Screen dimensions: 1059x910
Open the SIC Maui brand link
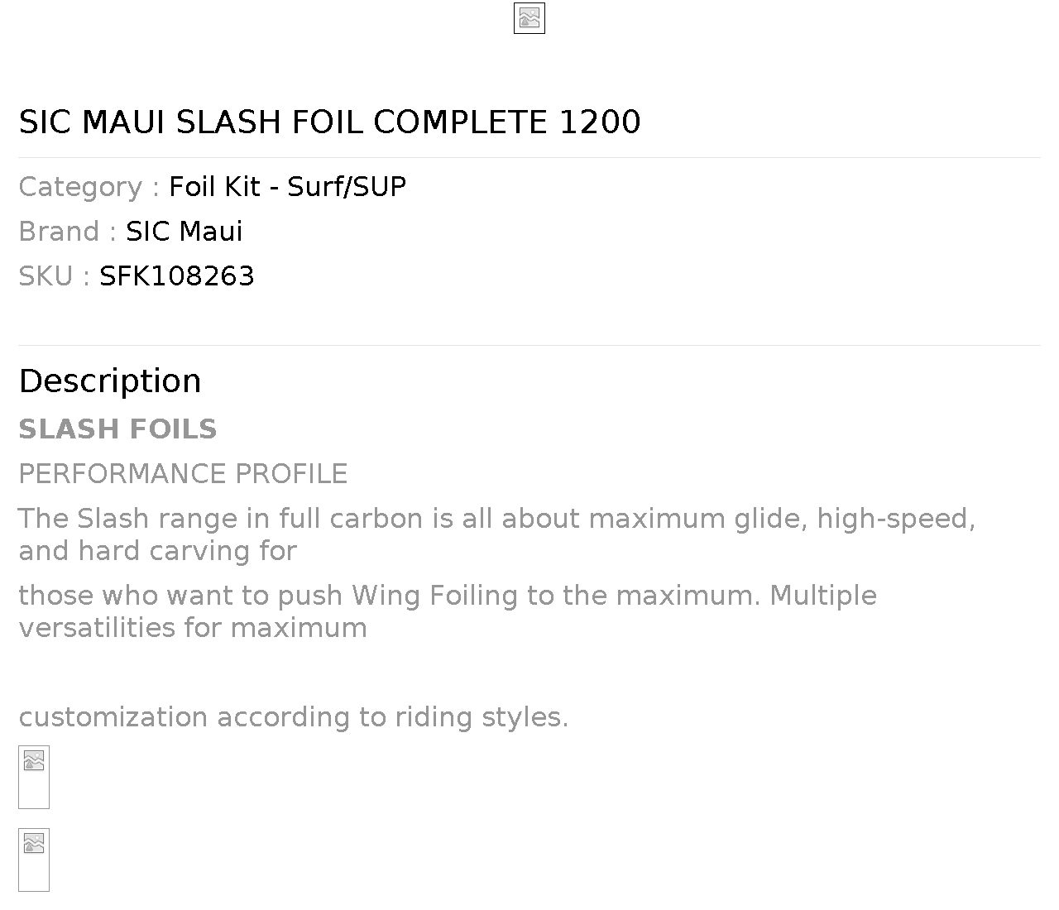click(184, 232)
